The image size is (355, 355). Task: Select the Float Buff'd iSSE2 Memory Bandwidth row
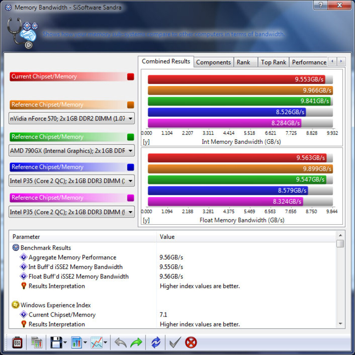tap(172, 276)
